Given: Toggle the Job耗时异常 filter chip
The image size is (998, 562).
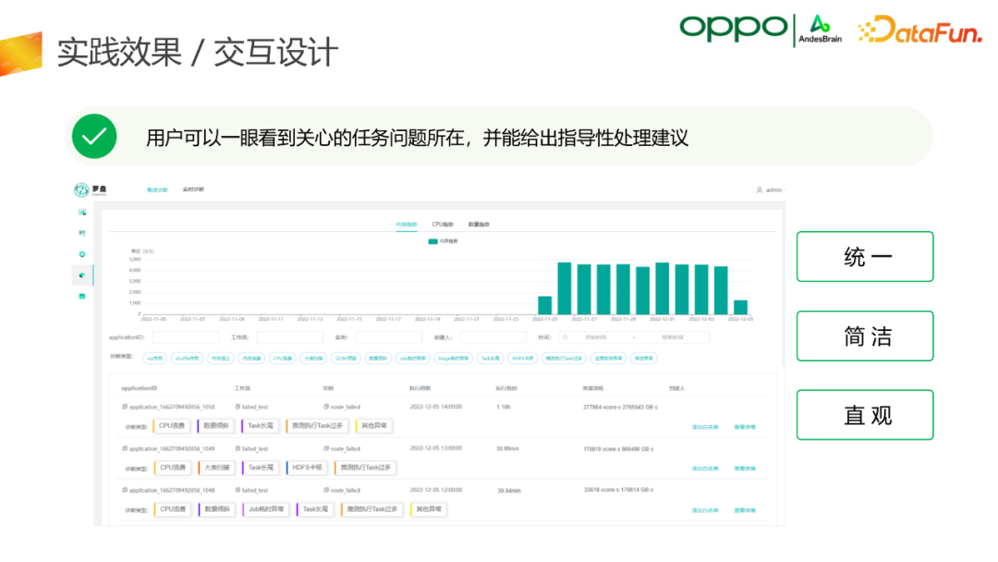Looking at the screenshot, I should pyautogui.click(x=412, y=359).
